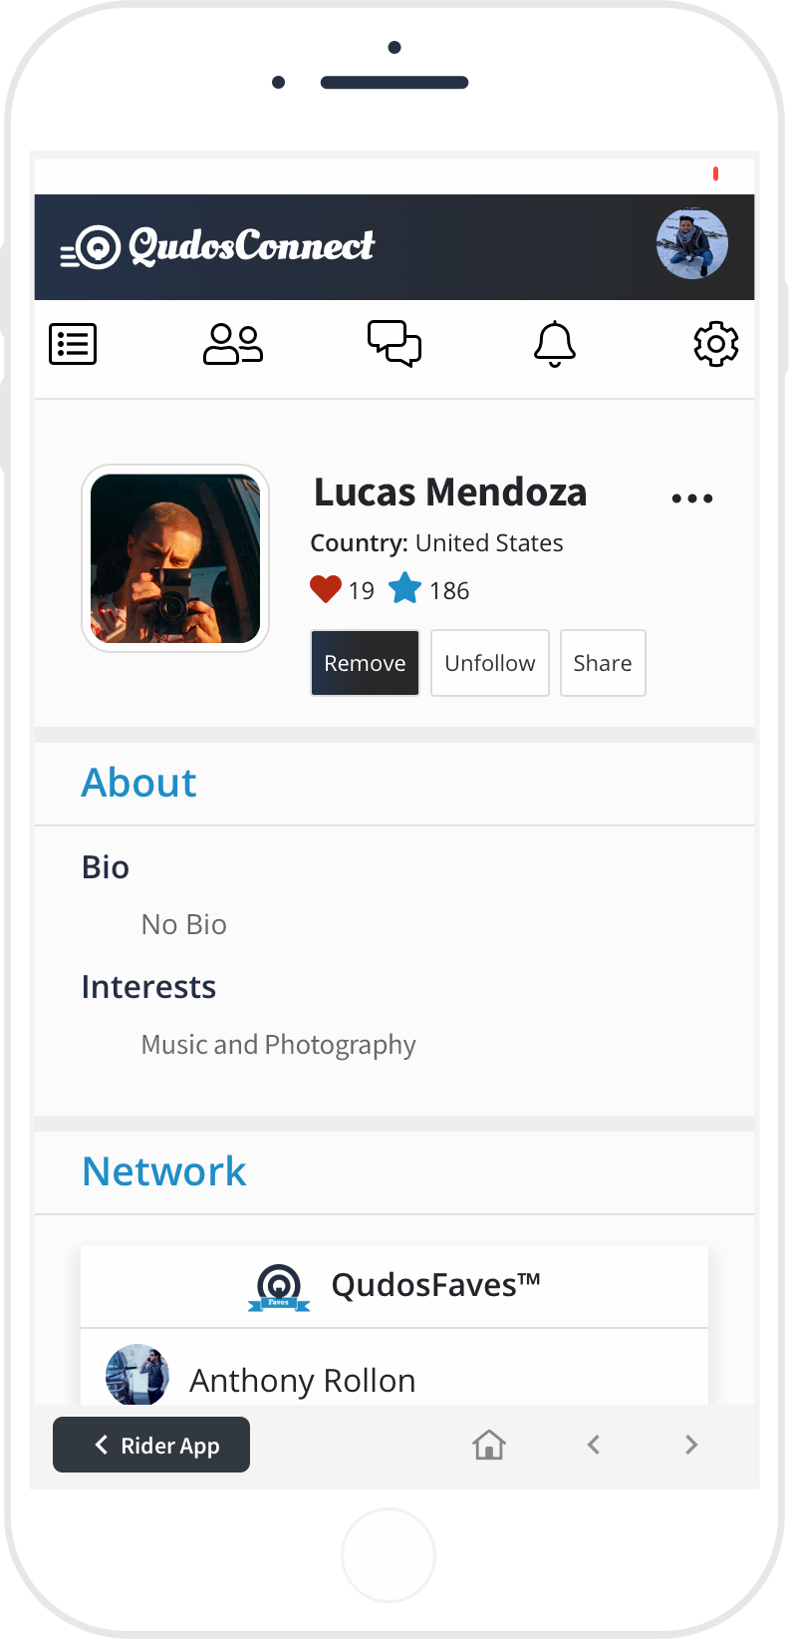Open the three-dot more options menu
The image size is (789, 1639).
coord(692,498)
